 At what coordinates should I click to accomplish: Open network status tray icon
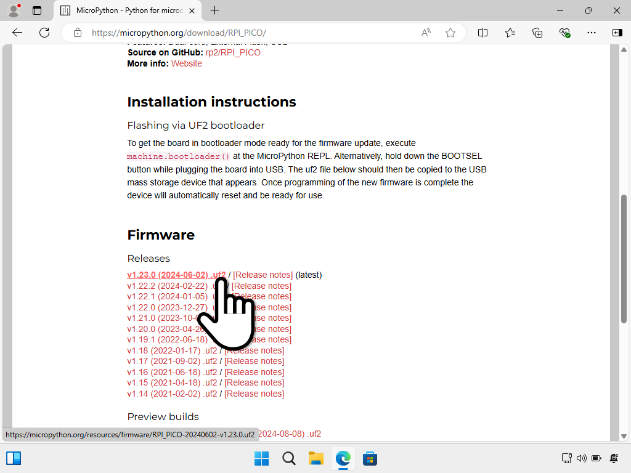tap(567, 458)
